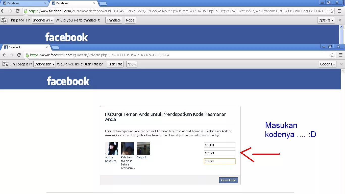The image size is (345, 194).
Task: Open a new tab in back window
Action: (x=103, y=4)
